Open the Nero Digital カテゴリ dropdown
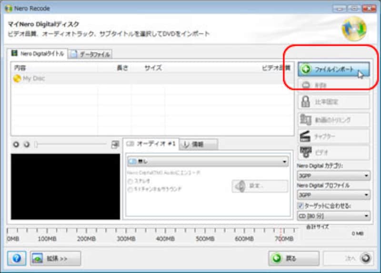Image resolution: width=381 pixels, height=273 pixels. (x=334, y=175)
